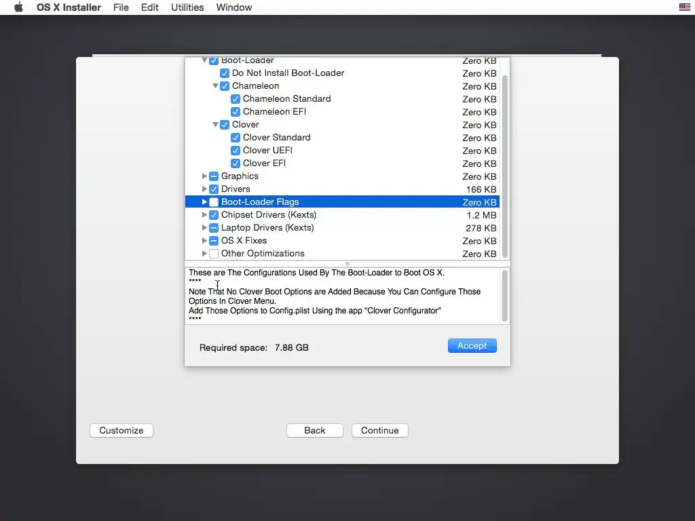
Task: Click the Continue button
Action: (380, 430)
